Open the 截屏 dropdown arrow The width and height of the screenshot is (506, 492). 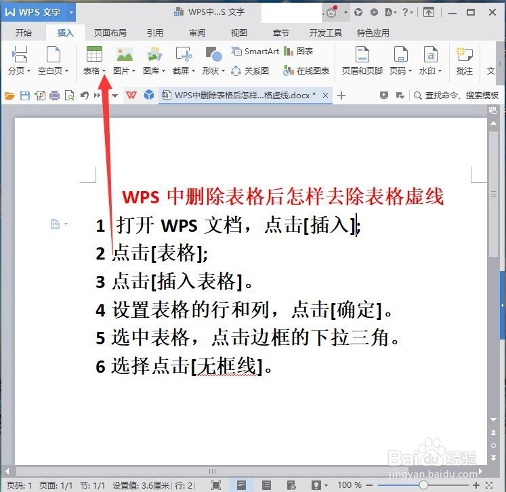coord(193,70)
